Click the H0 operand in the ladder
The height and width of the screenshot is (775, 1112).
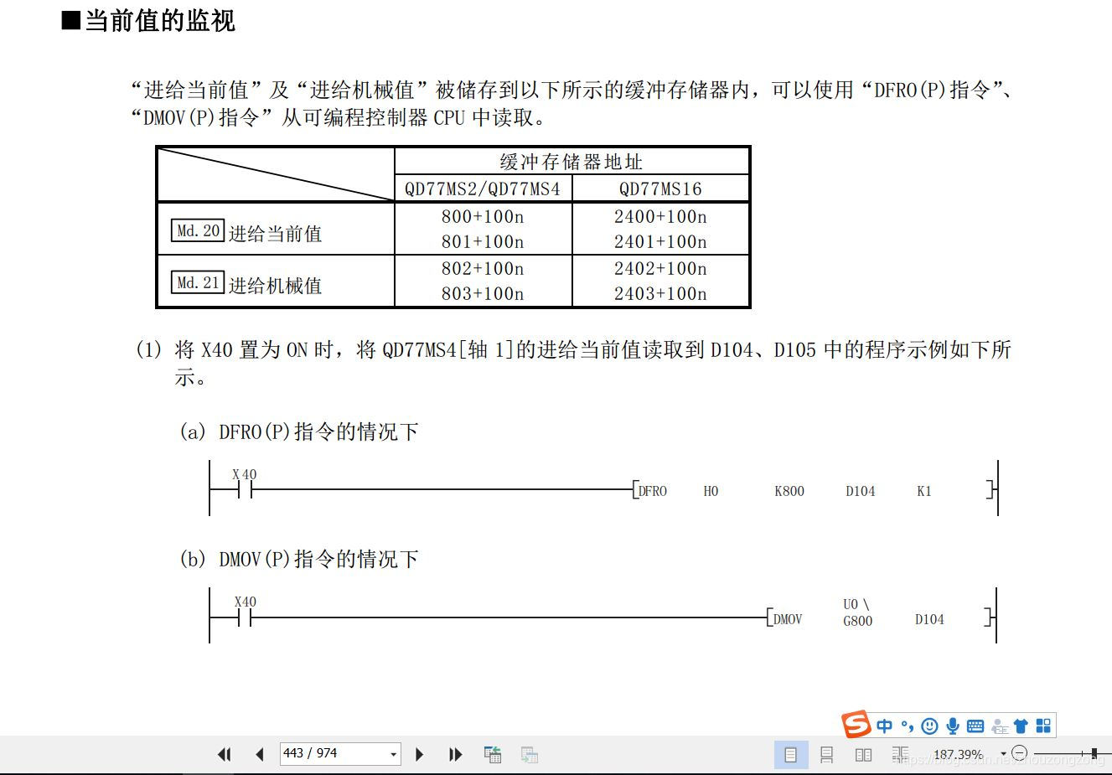tap(711, 491)
